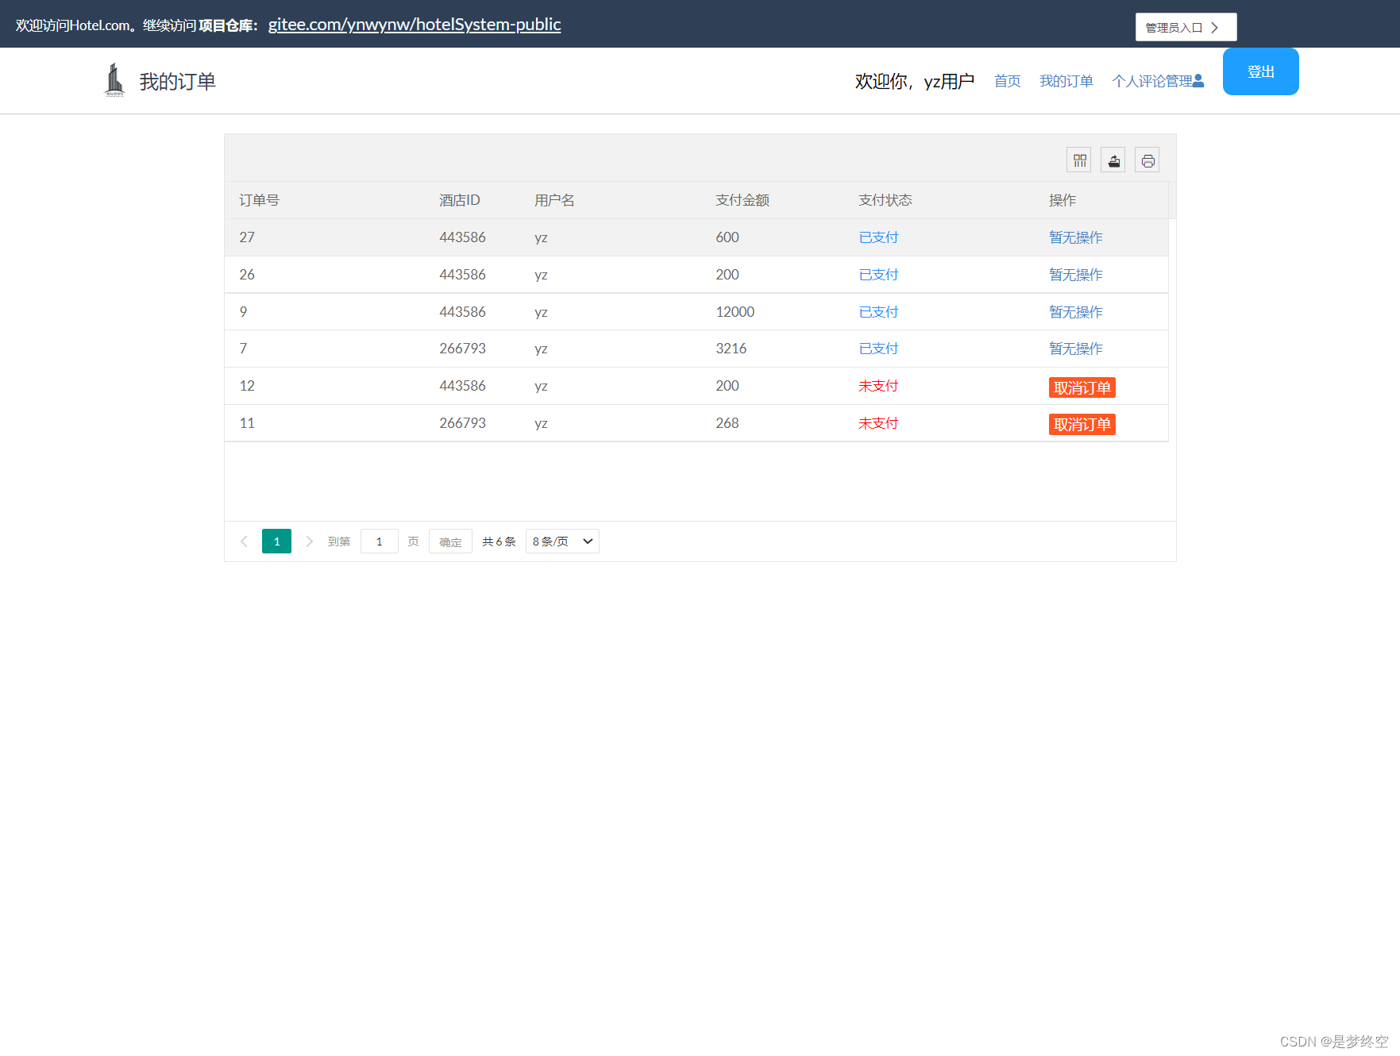Click hotel ID 443586 in order 9 row
The width and height of the screenshot is (1400, 1056).
462,312
